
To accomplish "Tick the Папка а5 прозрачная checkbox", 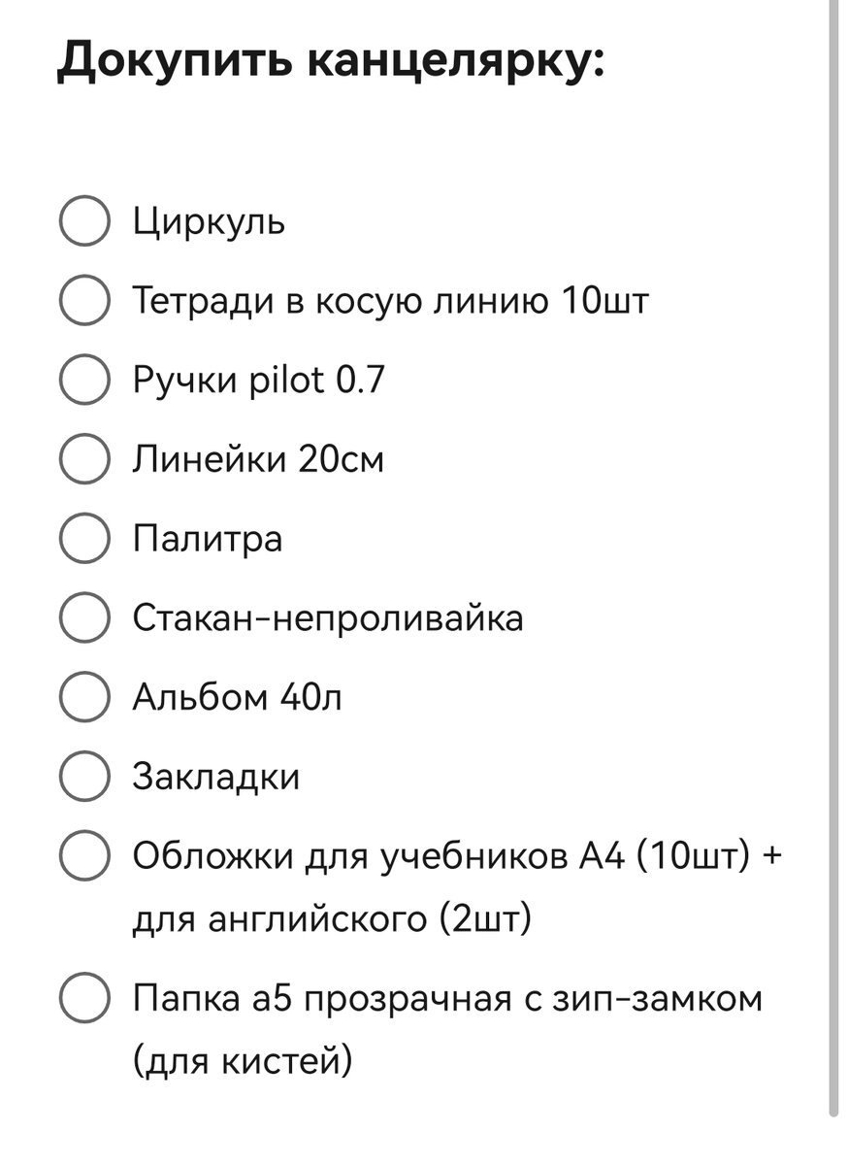I will (x=84, y=998).
